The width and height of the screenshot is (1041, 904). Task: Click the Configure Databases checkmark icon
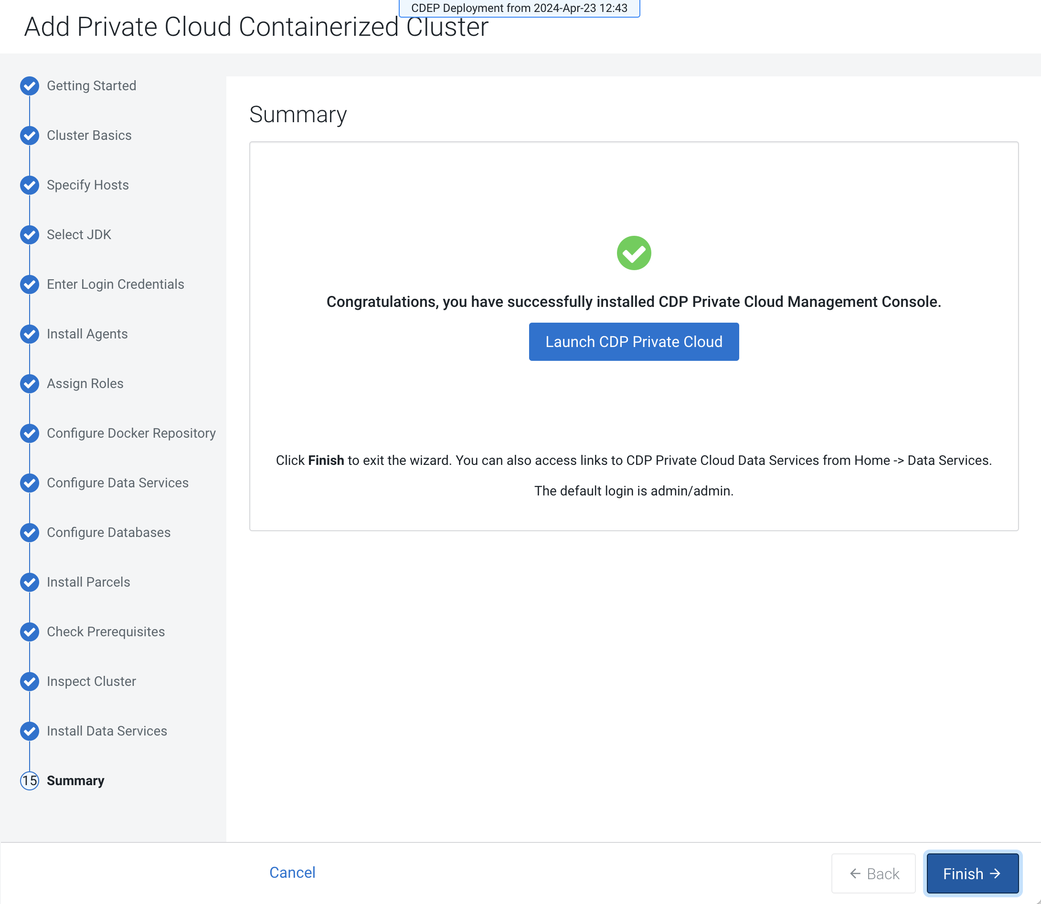tap(29, 532)
